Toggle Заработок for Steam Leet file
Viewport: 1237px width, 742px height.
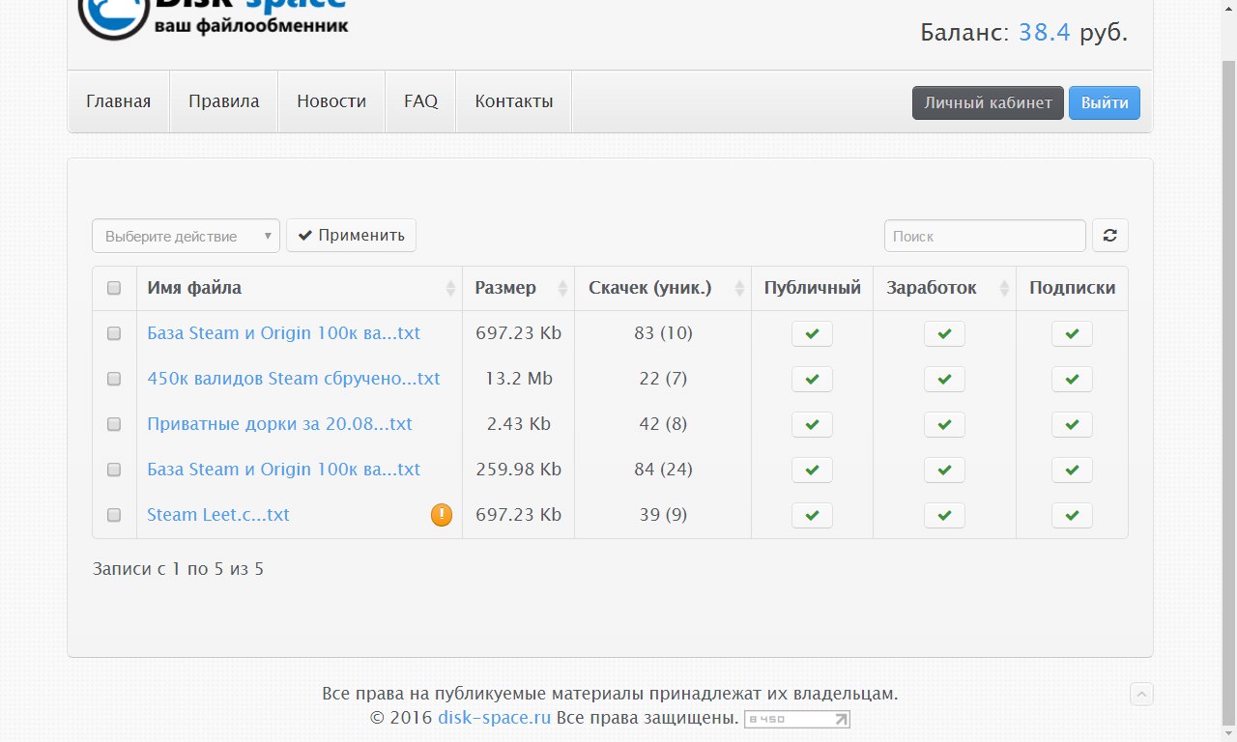point(944,516)
